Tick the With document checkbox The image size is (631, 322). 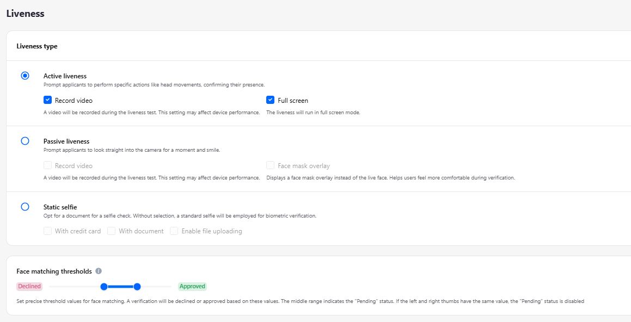pyautogui.click(x=112, y=231)
